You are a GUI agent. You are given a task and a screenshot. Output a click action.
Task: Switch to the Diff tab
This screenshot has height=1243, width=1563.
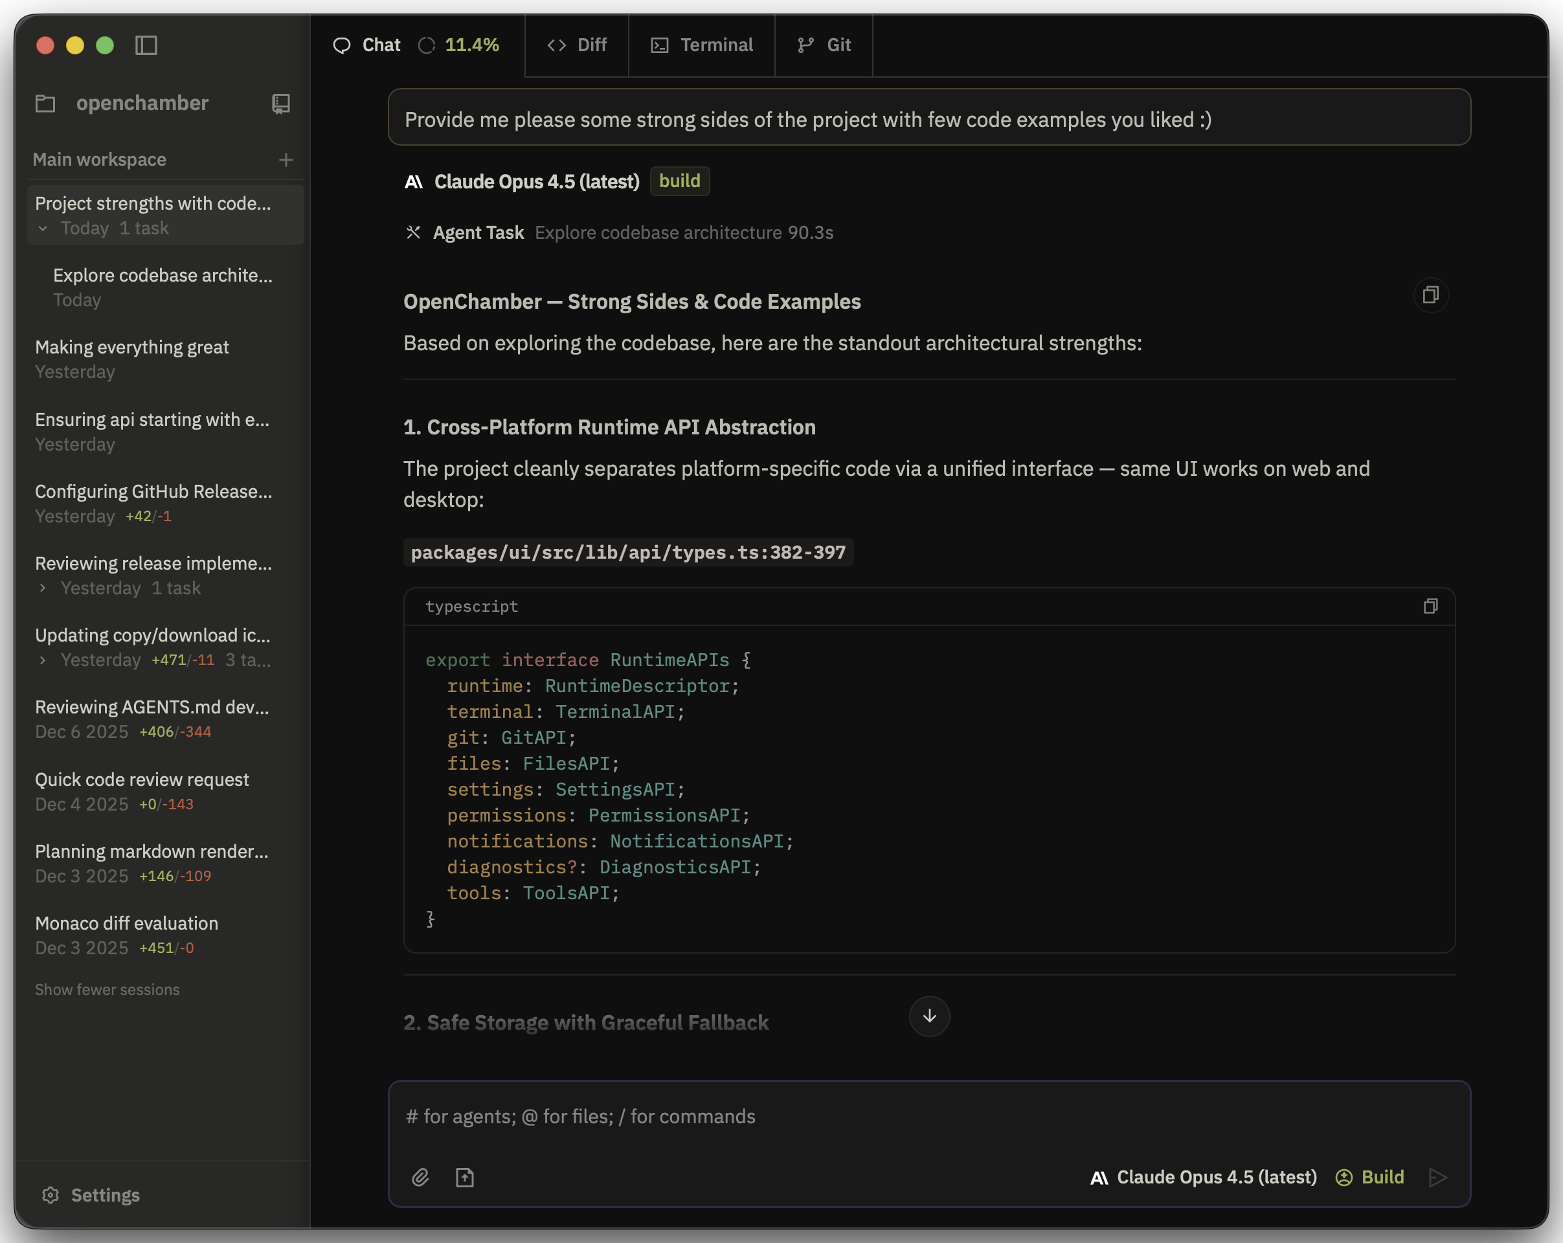pos(577,45)
